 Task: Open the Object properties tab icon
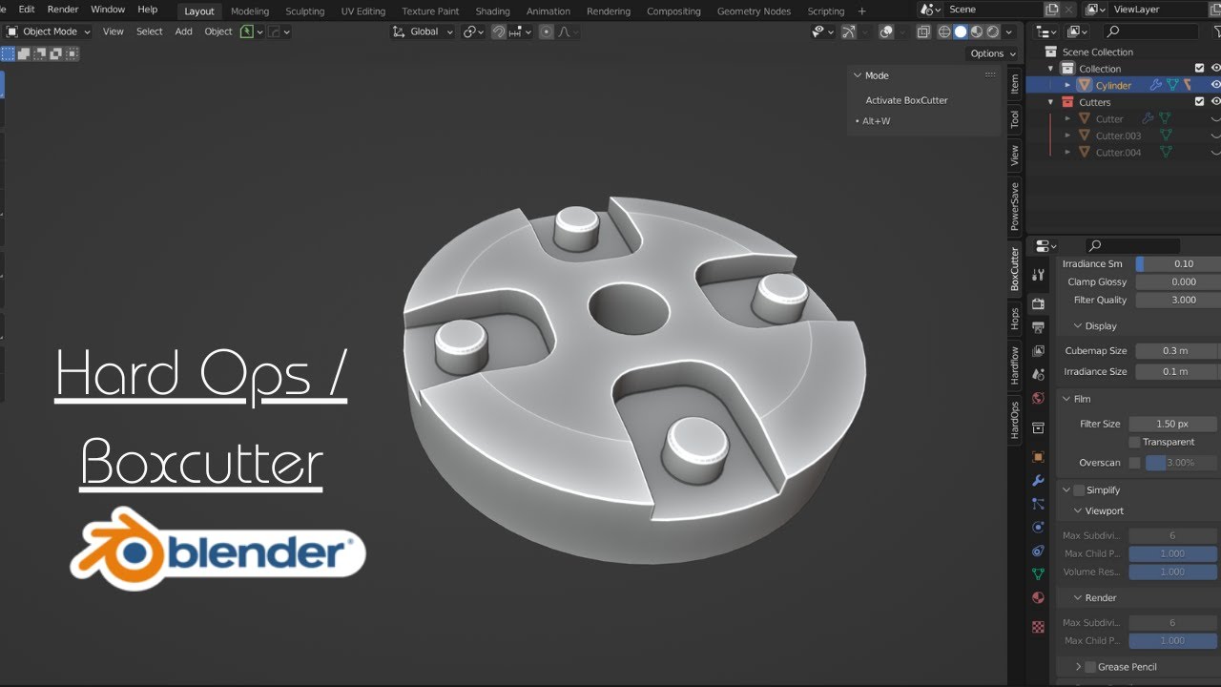pos(1039,457)
